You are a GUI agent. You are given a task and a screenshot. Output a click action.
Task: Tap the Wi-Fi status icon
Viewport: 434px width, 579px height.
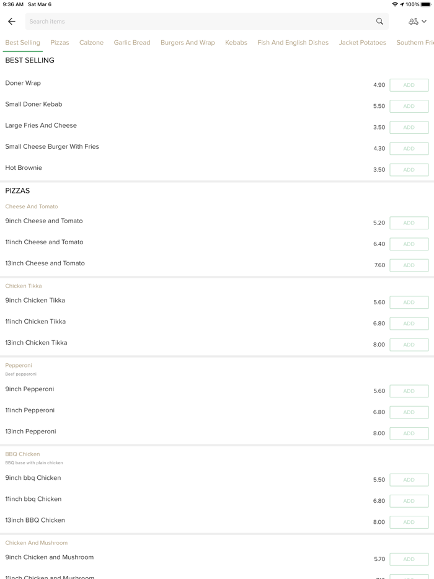pos(394,4)
